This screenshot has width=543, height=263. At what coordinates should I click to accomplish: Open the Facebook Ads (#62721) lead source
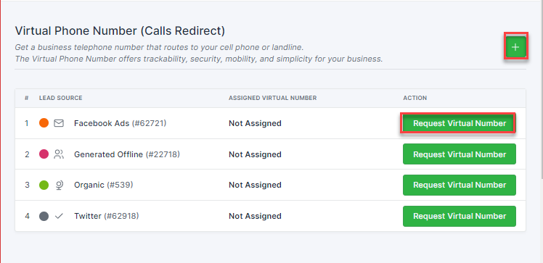pos(121,123)
